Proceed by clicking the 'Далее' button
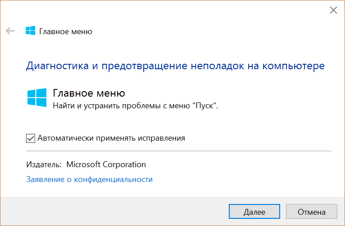 tap(254, 212)
